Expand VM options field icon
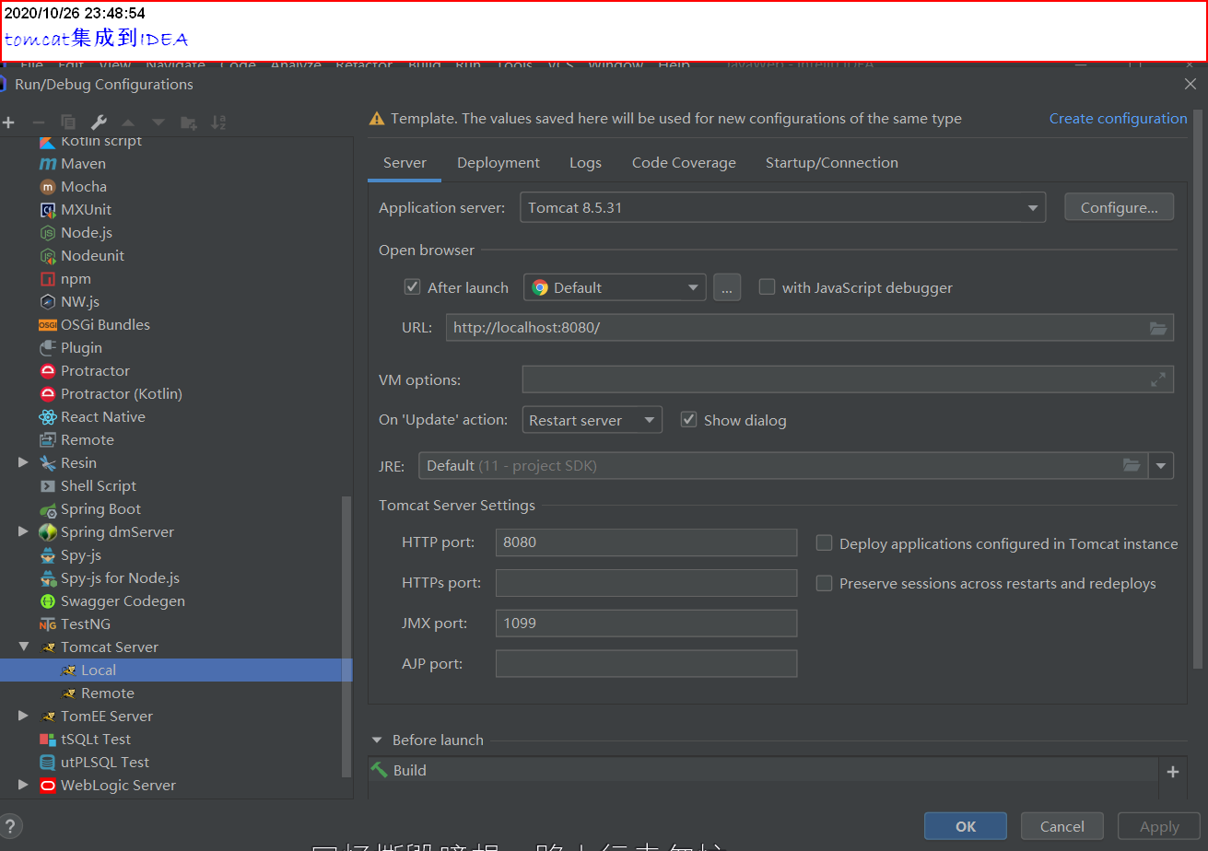The width and height of the screenshot is (1208, 851). click(x=1158, y=379)
